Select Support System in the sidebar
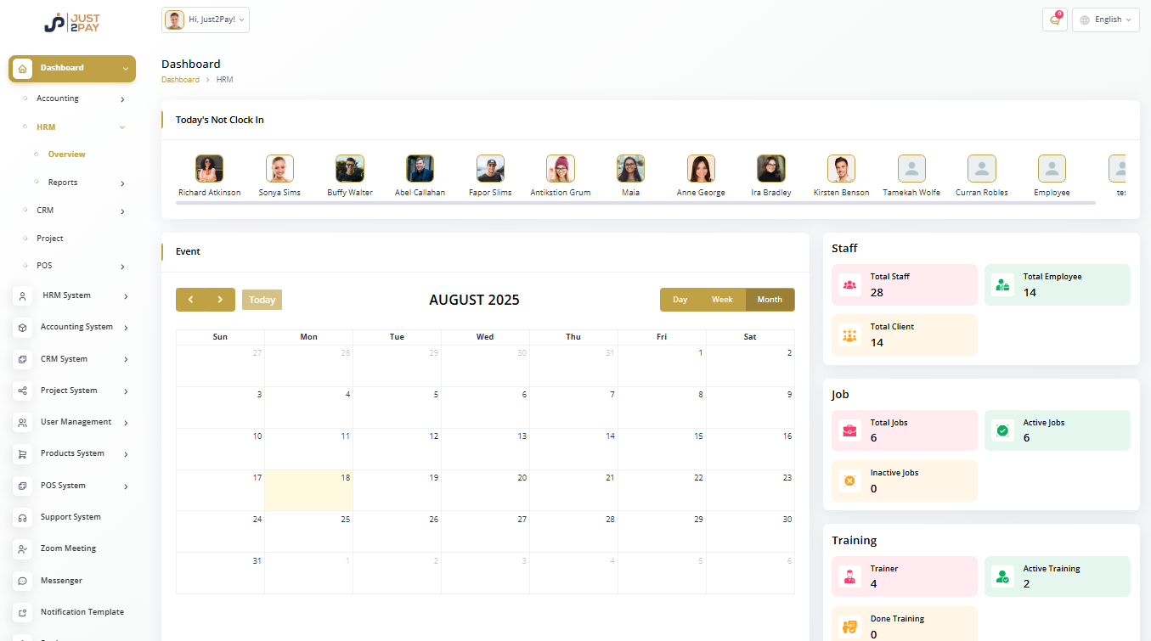Screen dimensions: 1151x641 (69, 516)
